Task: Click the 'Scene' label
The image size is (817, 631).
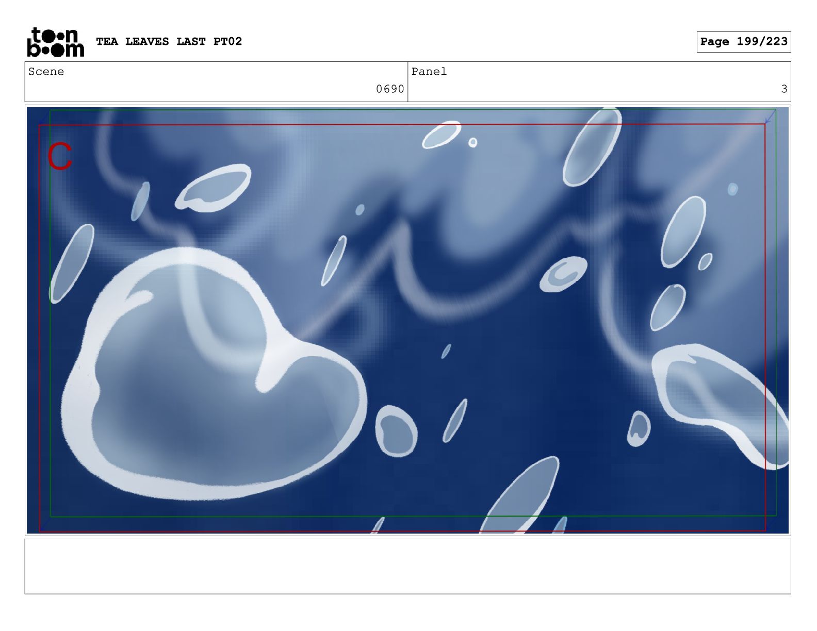Action: click(x=46, y=72)
